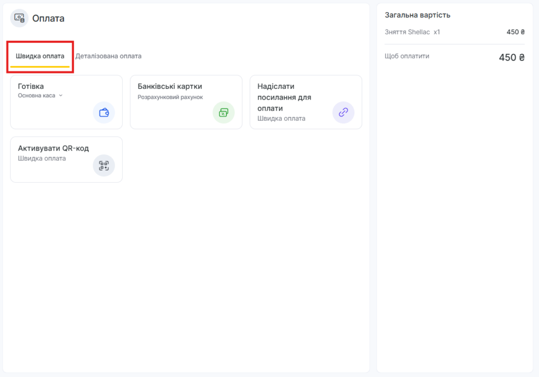Viewport: 539px width, 377px height.
Task: Click the payment icon beside Оплата header
Action: [19, 18]
